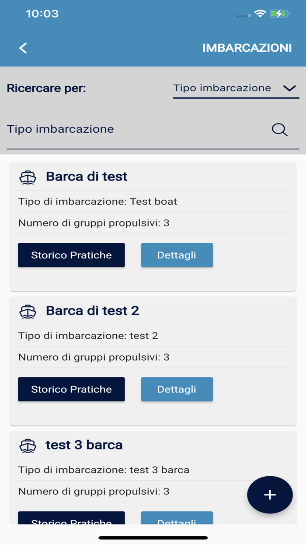306x545 pixels.
Task: Tap the battery charging icon
Action: [279, 14]
